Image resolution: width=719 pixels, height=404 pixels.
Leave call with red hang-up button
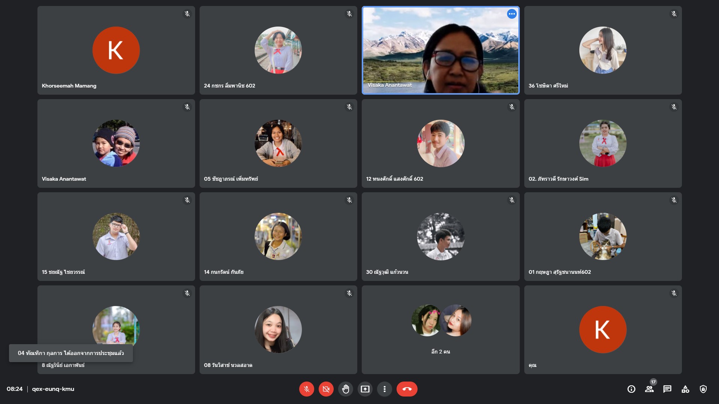click(407, 389)
